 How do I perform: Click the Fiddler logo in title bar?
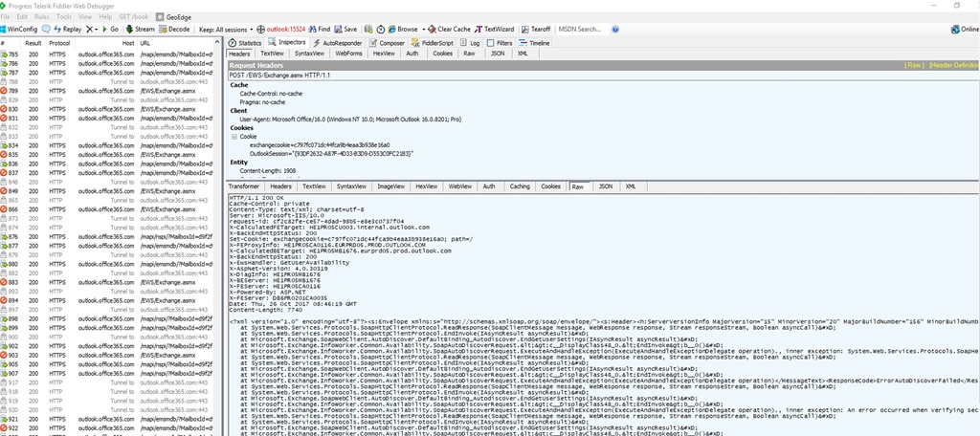[4, 5]
